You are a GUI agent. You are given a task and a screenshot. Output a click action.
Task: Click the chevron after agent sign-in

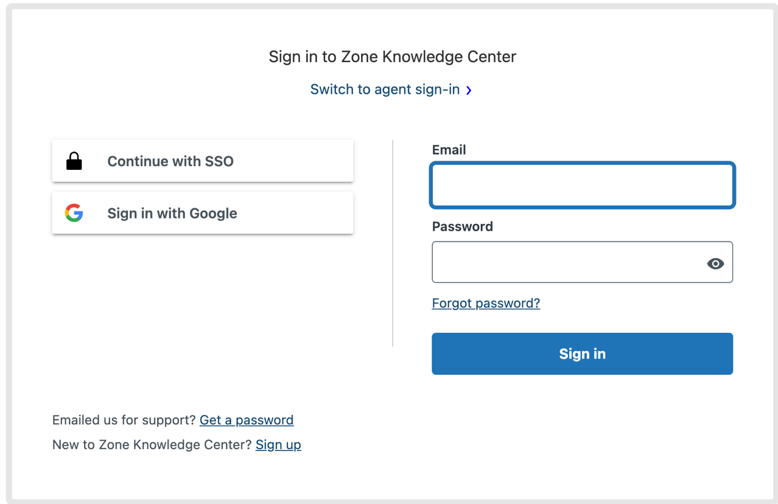469,90
